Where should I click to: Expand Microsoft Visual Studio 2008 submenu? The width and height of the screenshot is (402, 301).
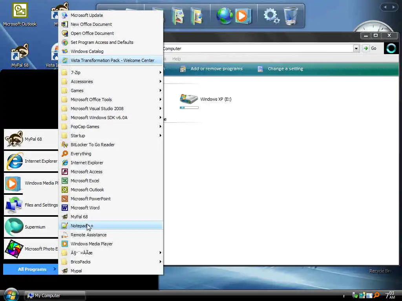click(111, 109)
